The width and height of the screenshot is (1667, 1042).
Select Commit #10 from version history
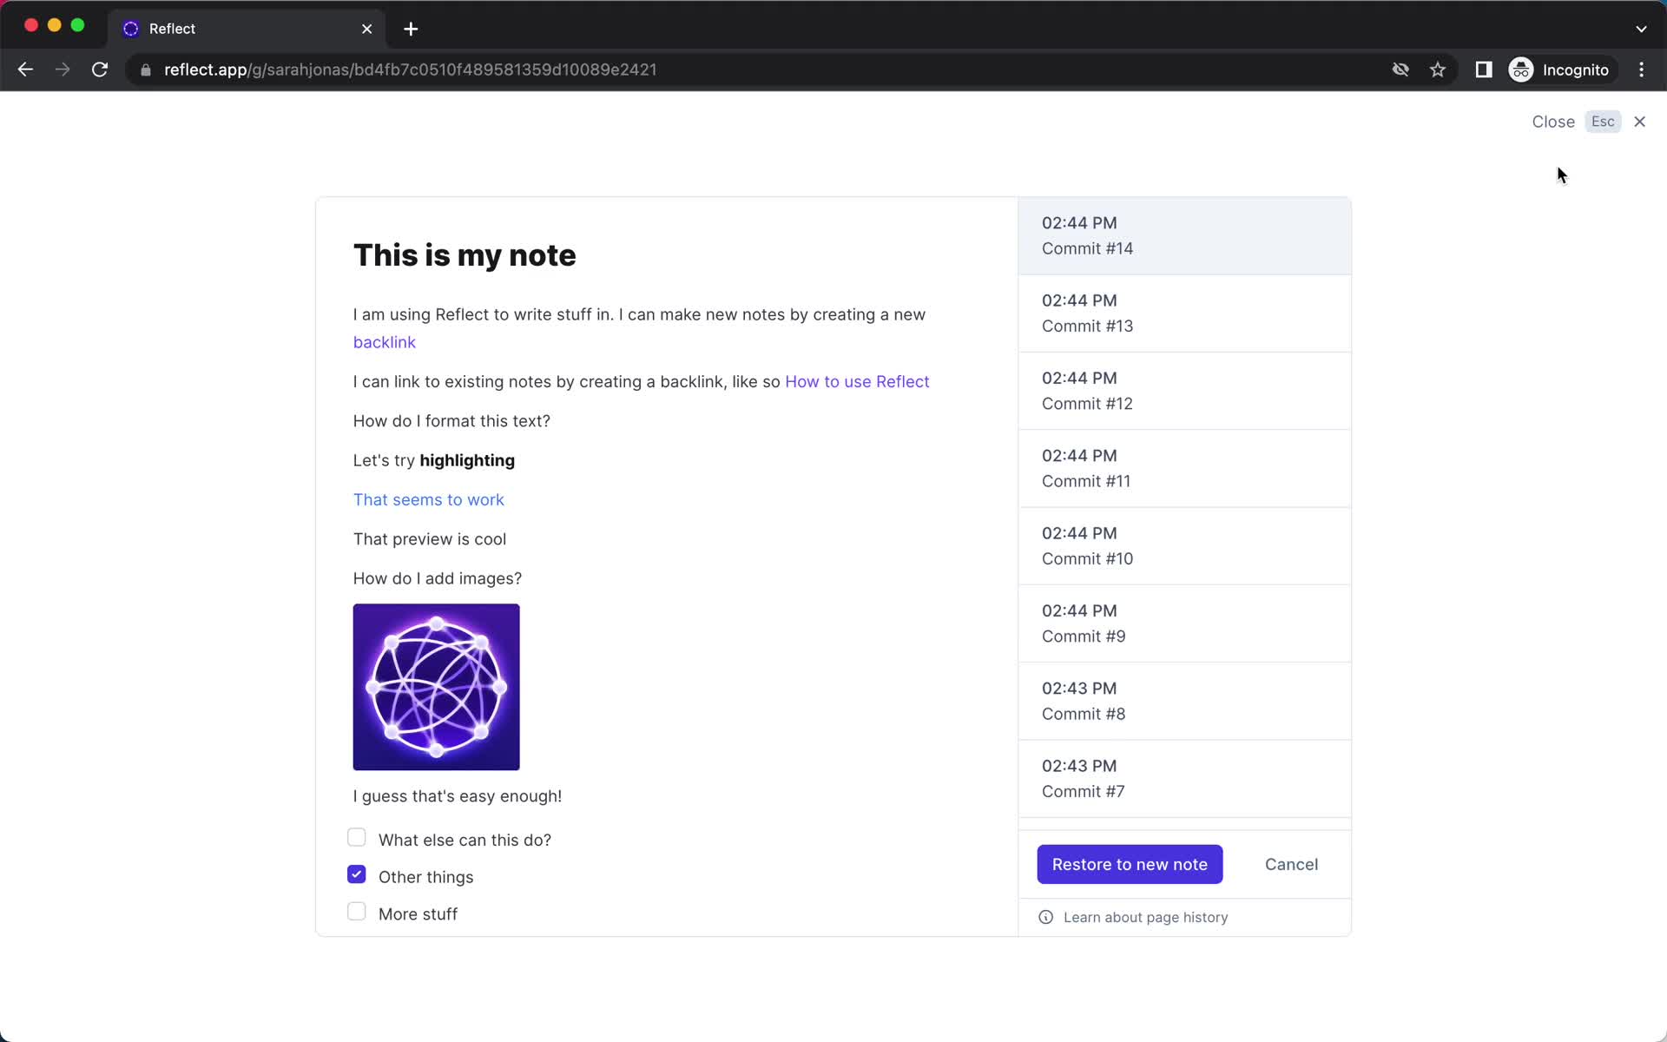pyautogui.click(x=1183, y=546)
